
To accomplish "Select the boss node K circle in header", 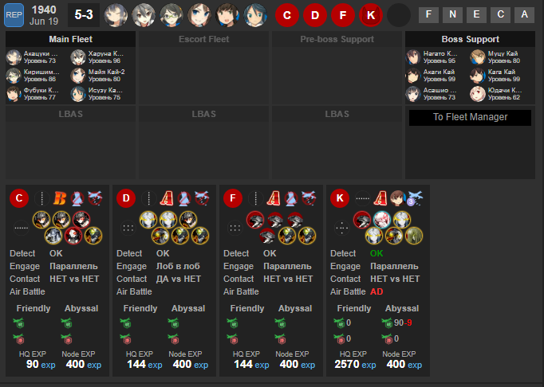I will pyautogui.click(x=371, y=15).
